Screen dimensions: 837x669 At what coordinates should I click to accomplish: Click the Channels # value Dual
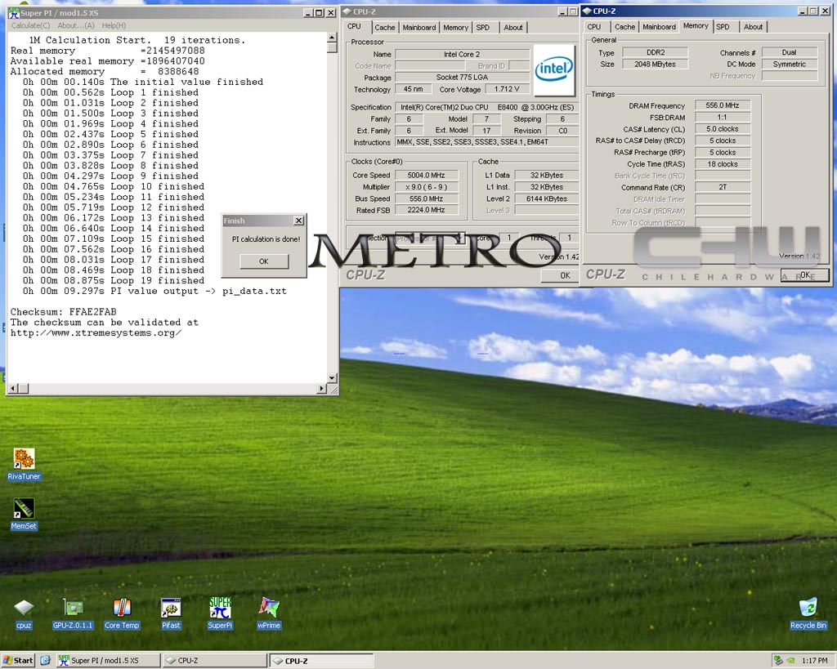click(789, 52)
